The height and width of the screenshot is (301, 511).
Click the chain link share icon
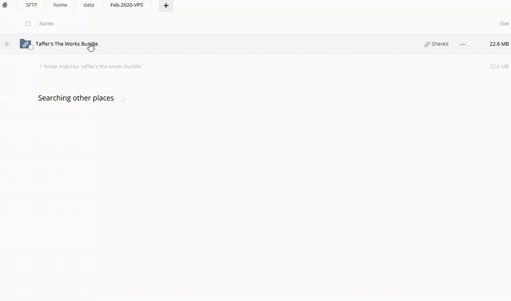point(427,44)
